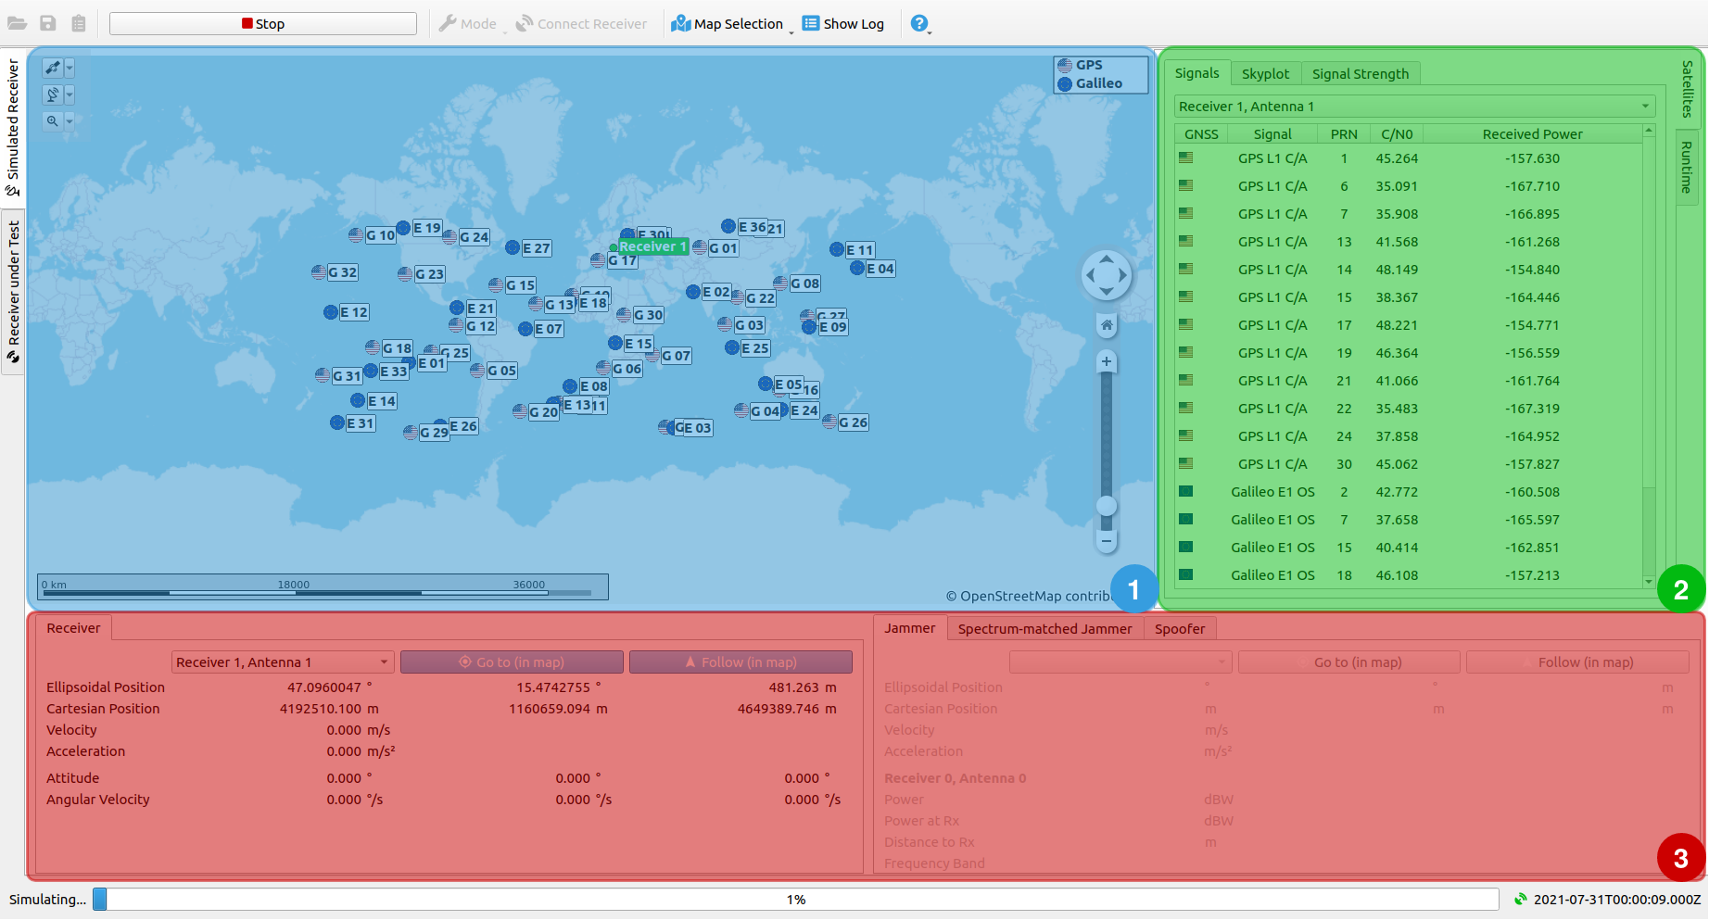This screenshot has width=1709, height=920.
Task: Click the map home reset button
Action: coord(1106,325)
